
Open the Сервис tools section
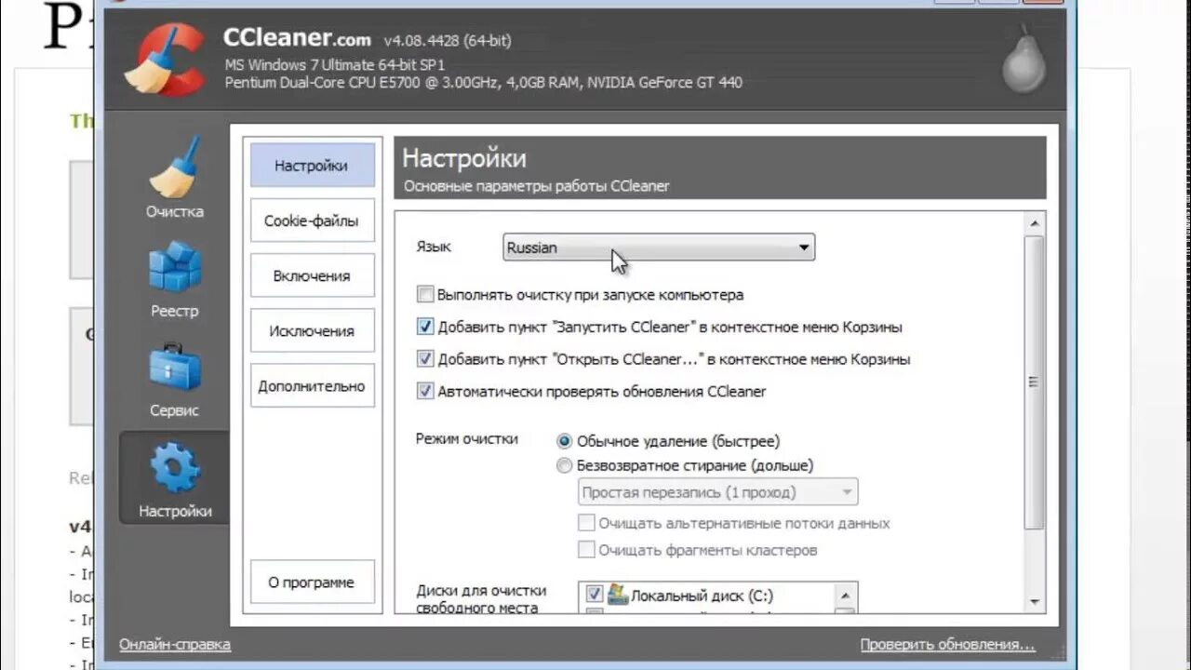(x=174, y=379)
